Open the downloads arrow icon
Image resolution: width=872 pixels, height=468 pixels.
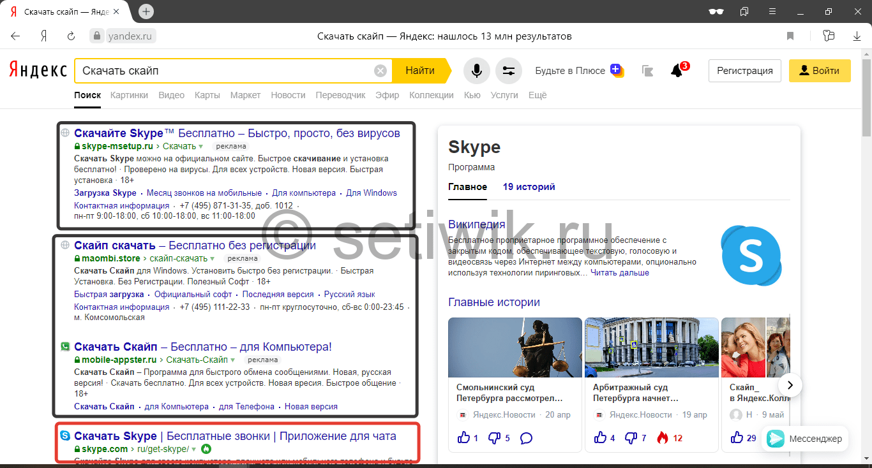857,36
